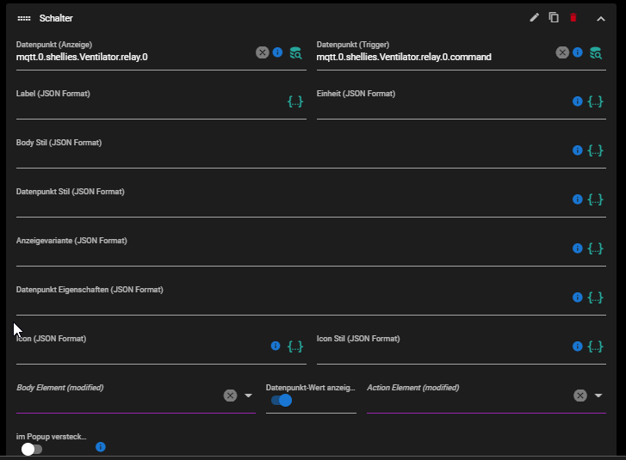Open object browser for Datenpunkt (Trigger)
The width and height of the screenshot is (626, 460).
coord(596,53)
